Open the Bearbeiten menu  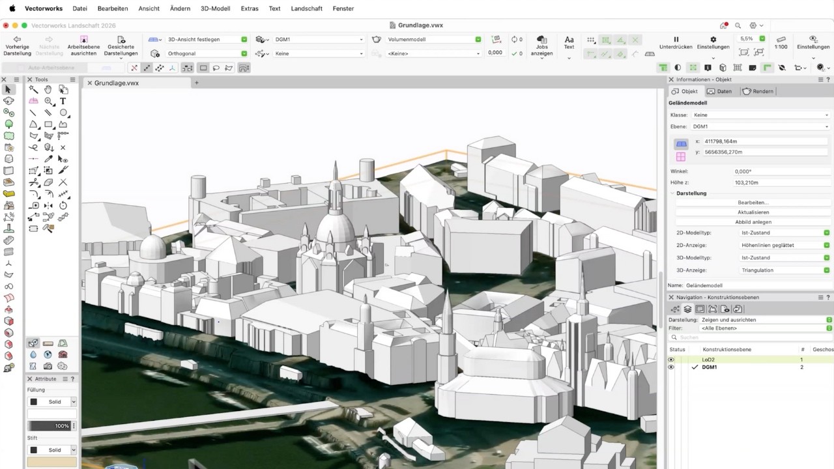[x=113, y=8]
